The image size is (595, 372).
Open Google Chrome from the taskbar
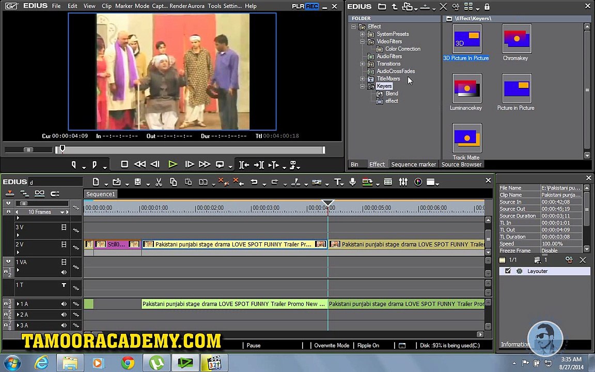128,363
